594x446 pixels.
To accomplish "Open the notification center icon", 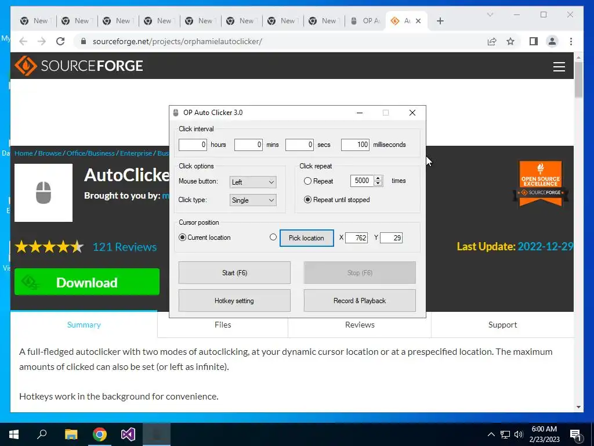I will pos(575,435).
